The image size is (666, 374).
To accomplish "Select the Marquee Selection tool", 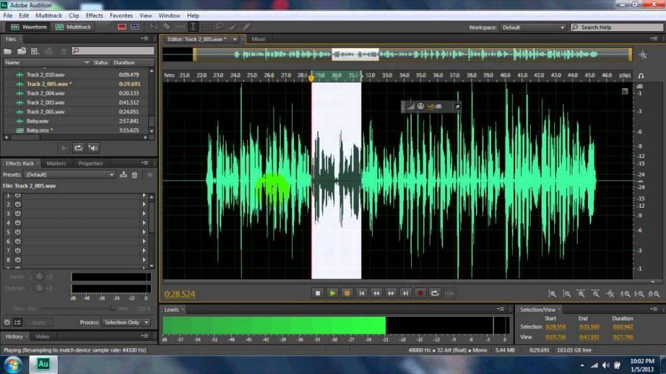I will click(x=206, y=27).
